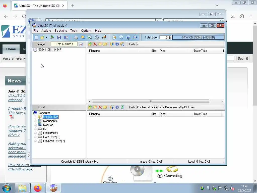The height and width of the screenshot is (193, 257).
Task: Open help with the blue question mark icon
Action: [128, 37]
